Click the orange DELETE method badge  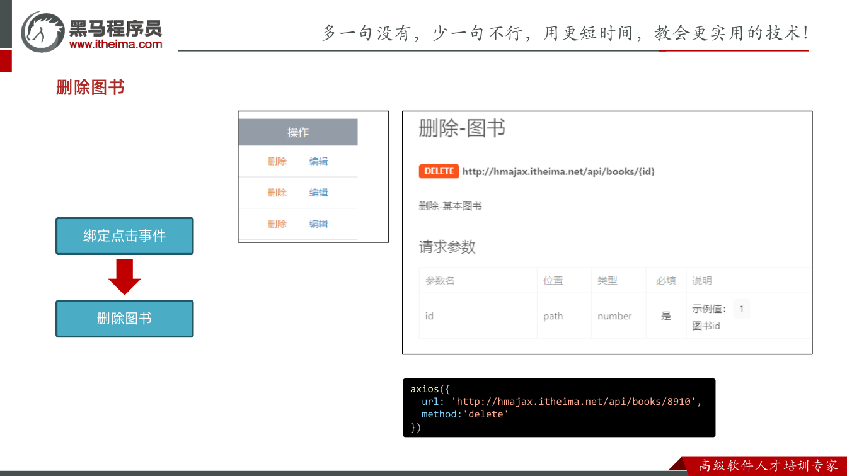click(439, 171)
